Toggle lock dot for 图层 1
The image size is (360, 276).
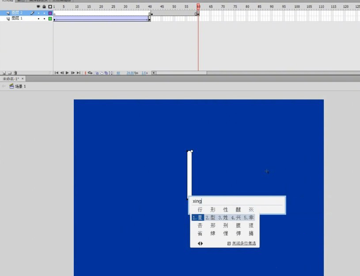[44, 19]
